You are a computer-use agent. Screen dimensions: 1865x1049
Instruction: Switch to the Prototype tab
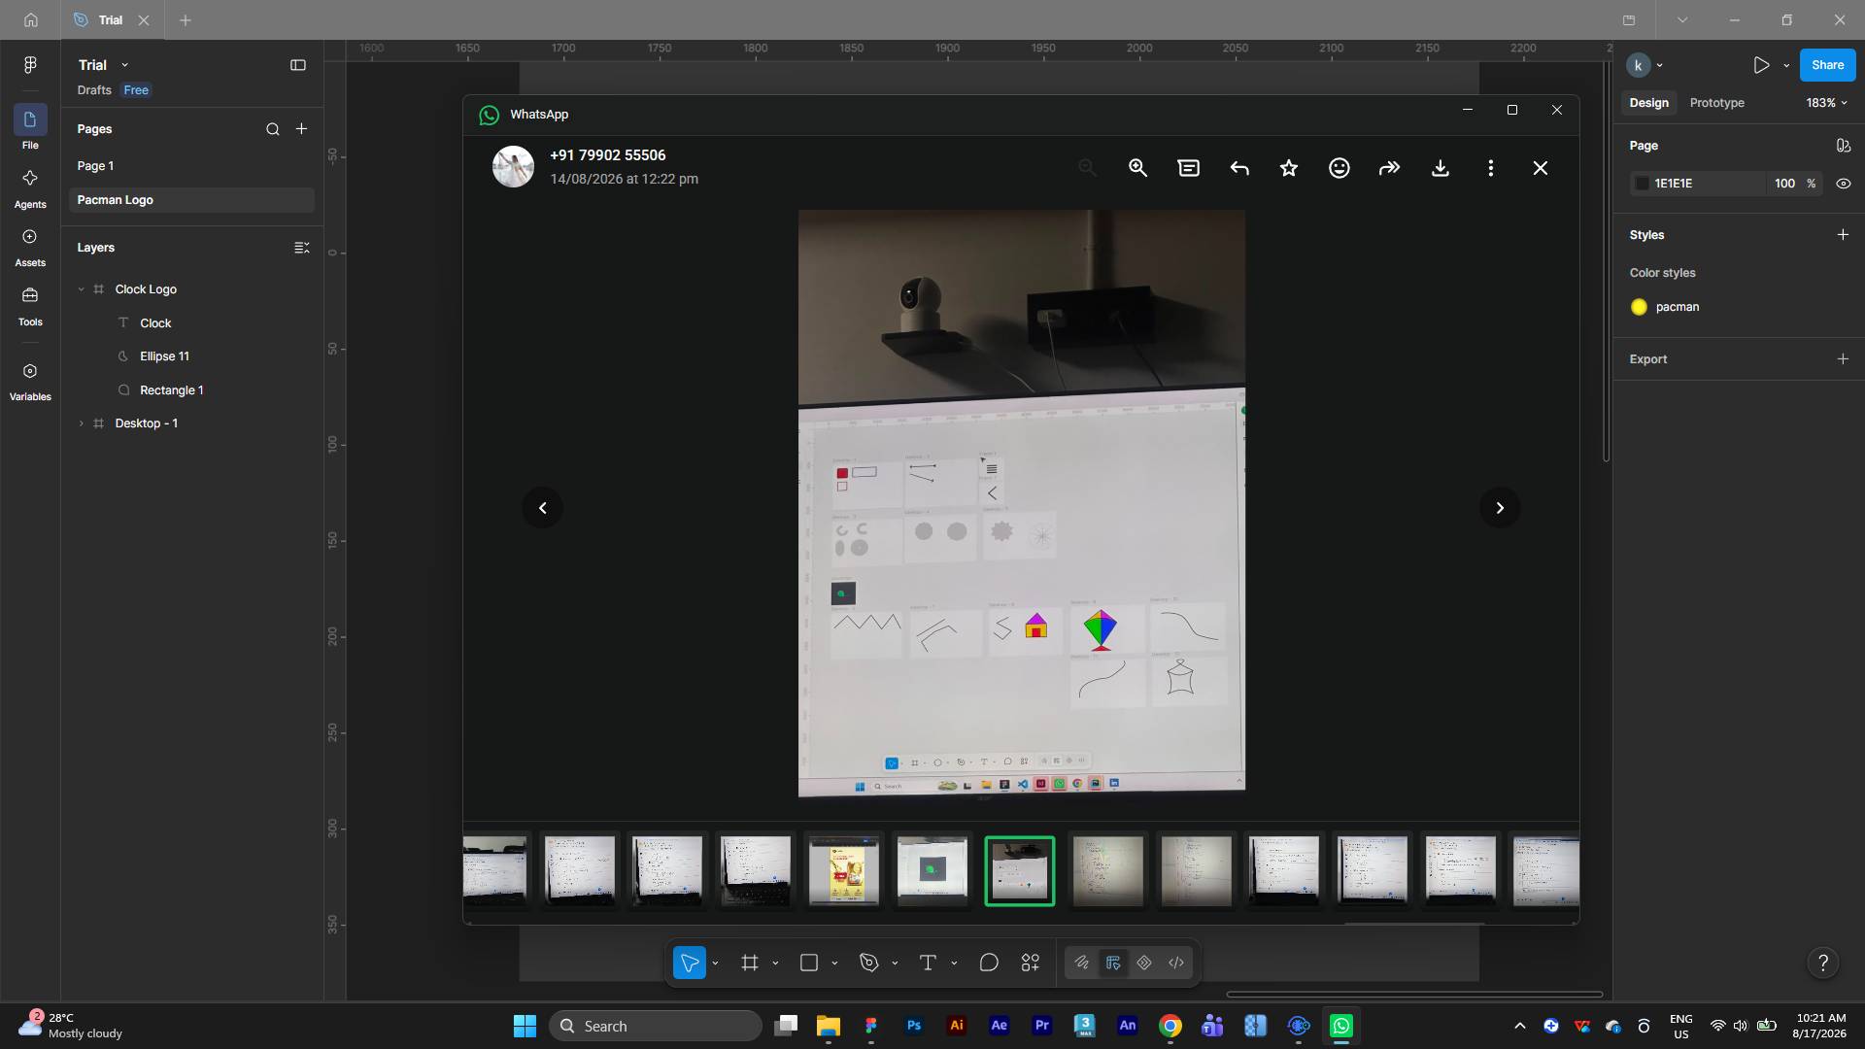(x=1716, y=103)
